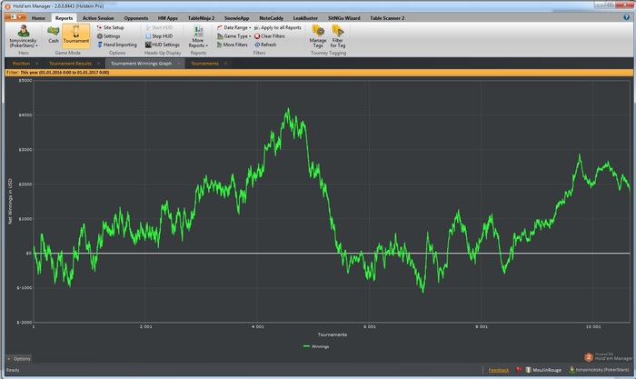Screen dimensions: 636x379
Task: Click the Hero player avatar icon
Action: coord(25,31)
